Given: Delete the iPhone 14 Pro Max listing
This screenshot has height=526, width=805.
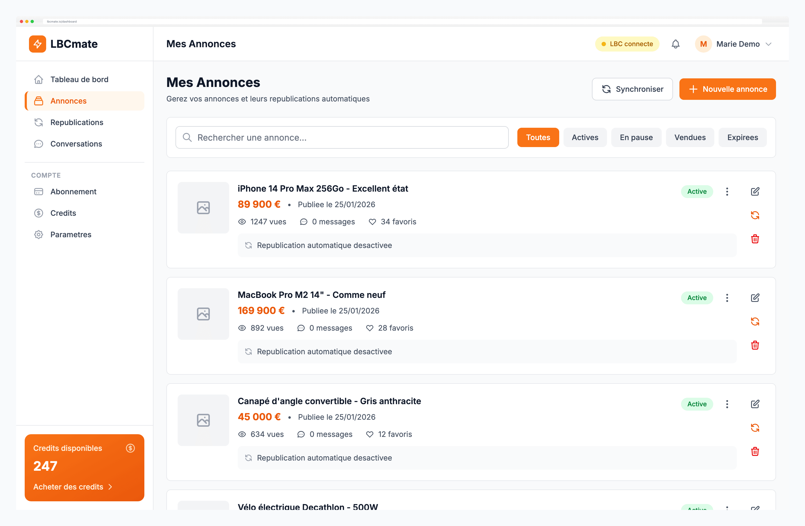Looking at the screenshot, I should (x=755, y=239).
